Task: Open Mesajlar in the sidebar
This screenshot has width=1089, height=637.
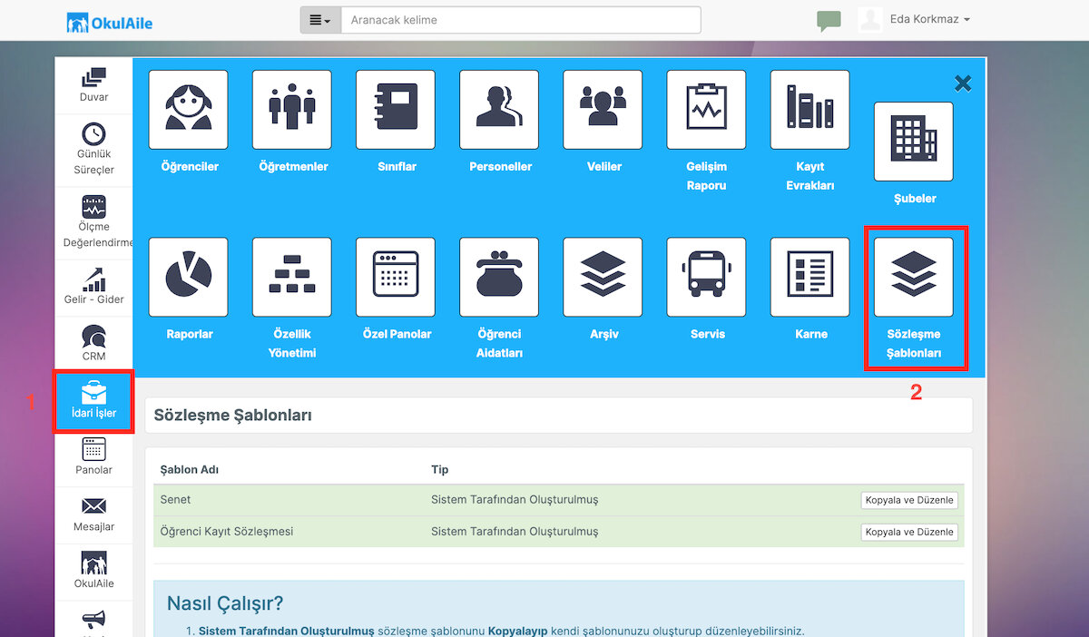Action: 93,514
